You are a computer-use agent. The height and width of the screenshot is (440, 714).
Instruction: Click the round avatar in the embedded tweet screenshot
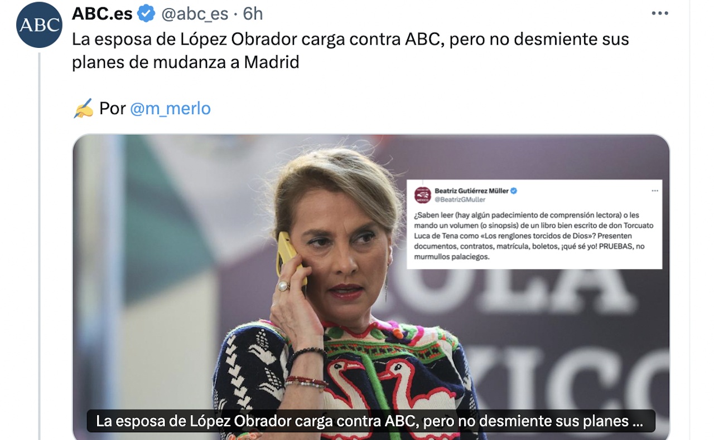click(x=422, y=195)
